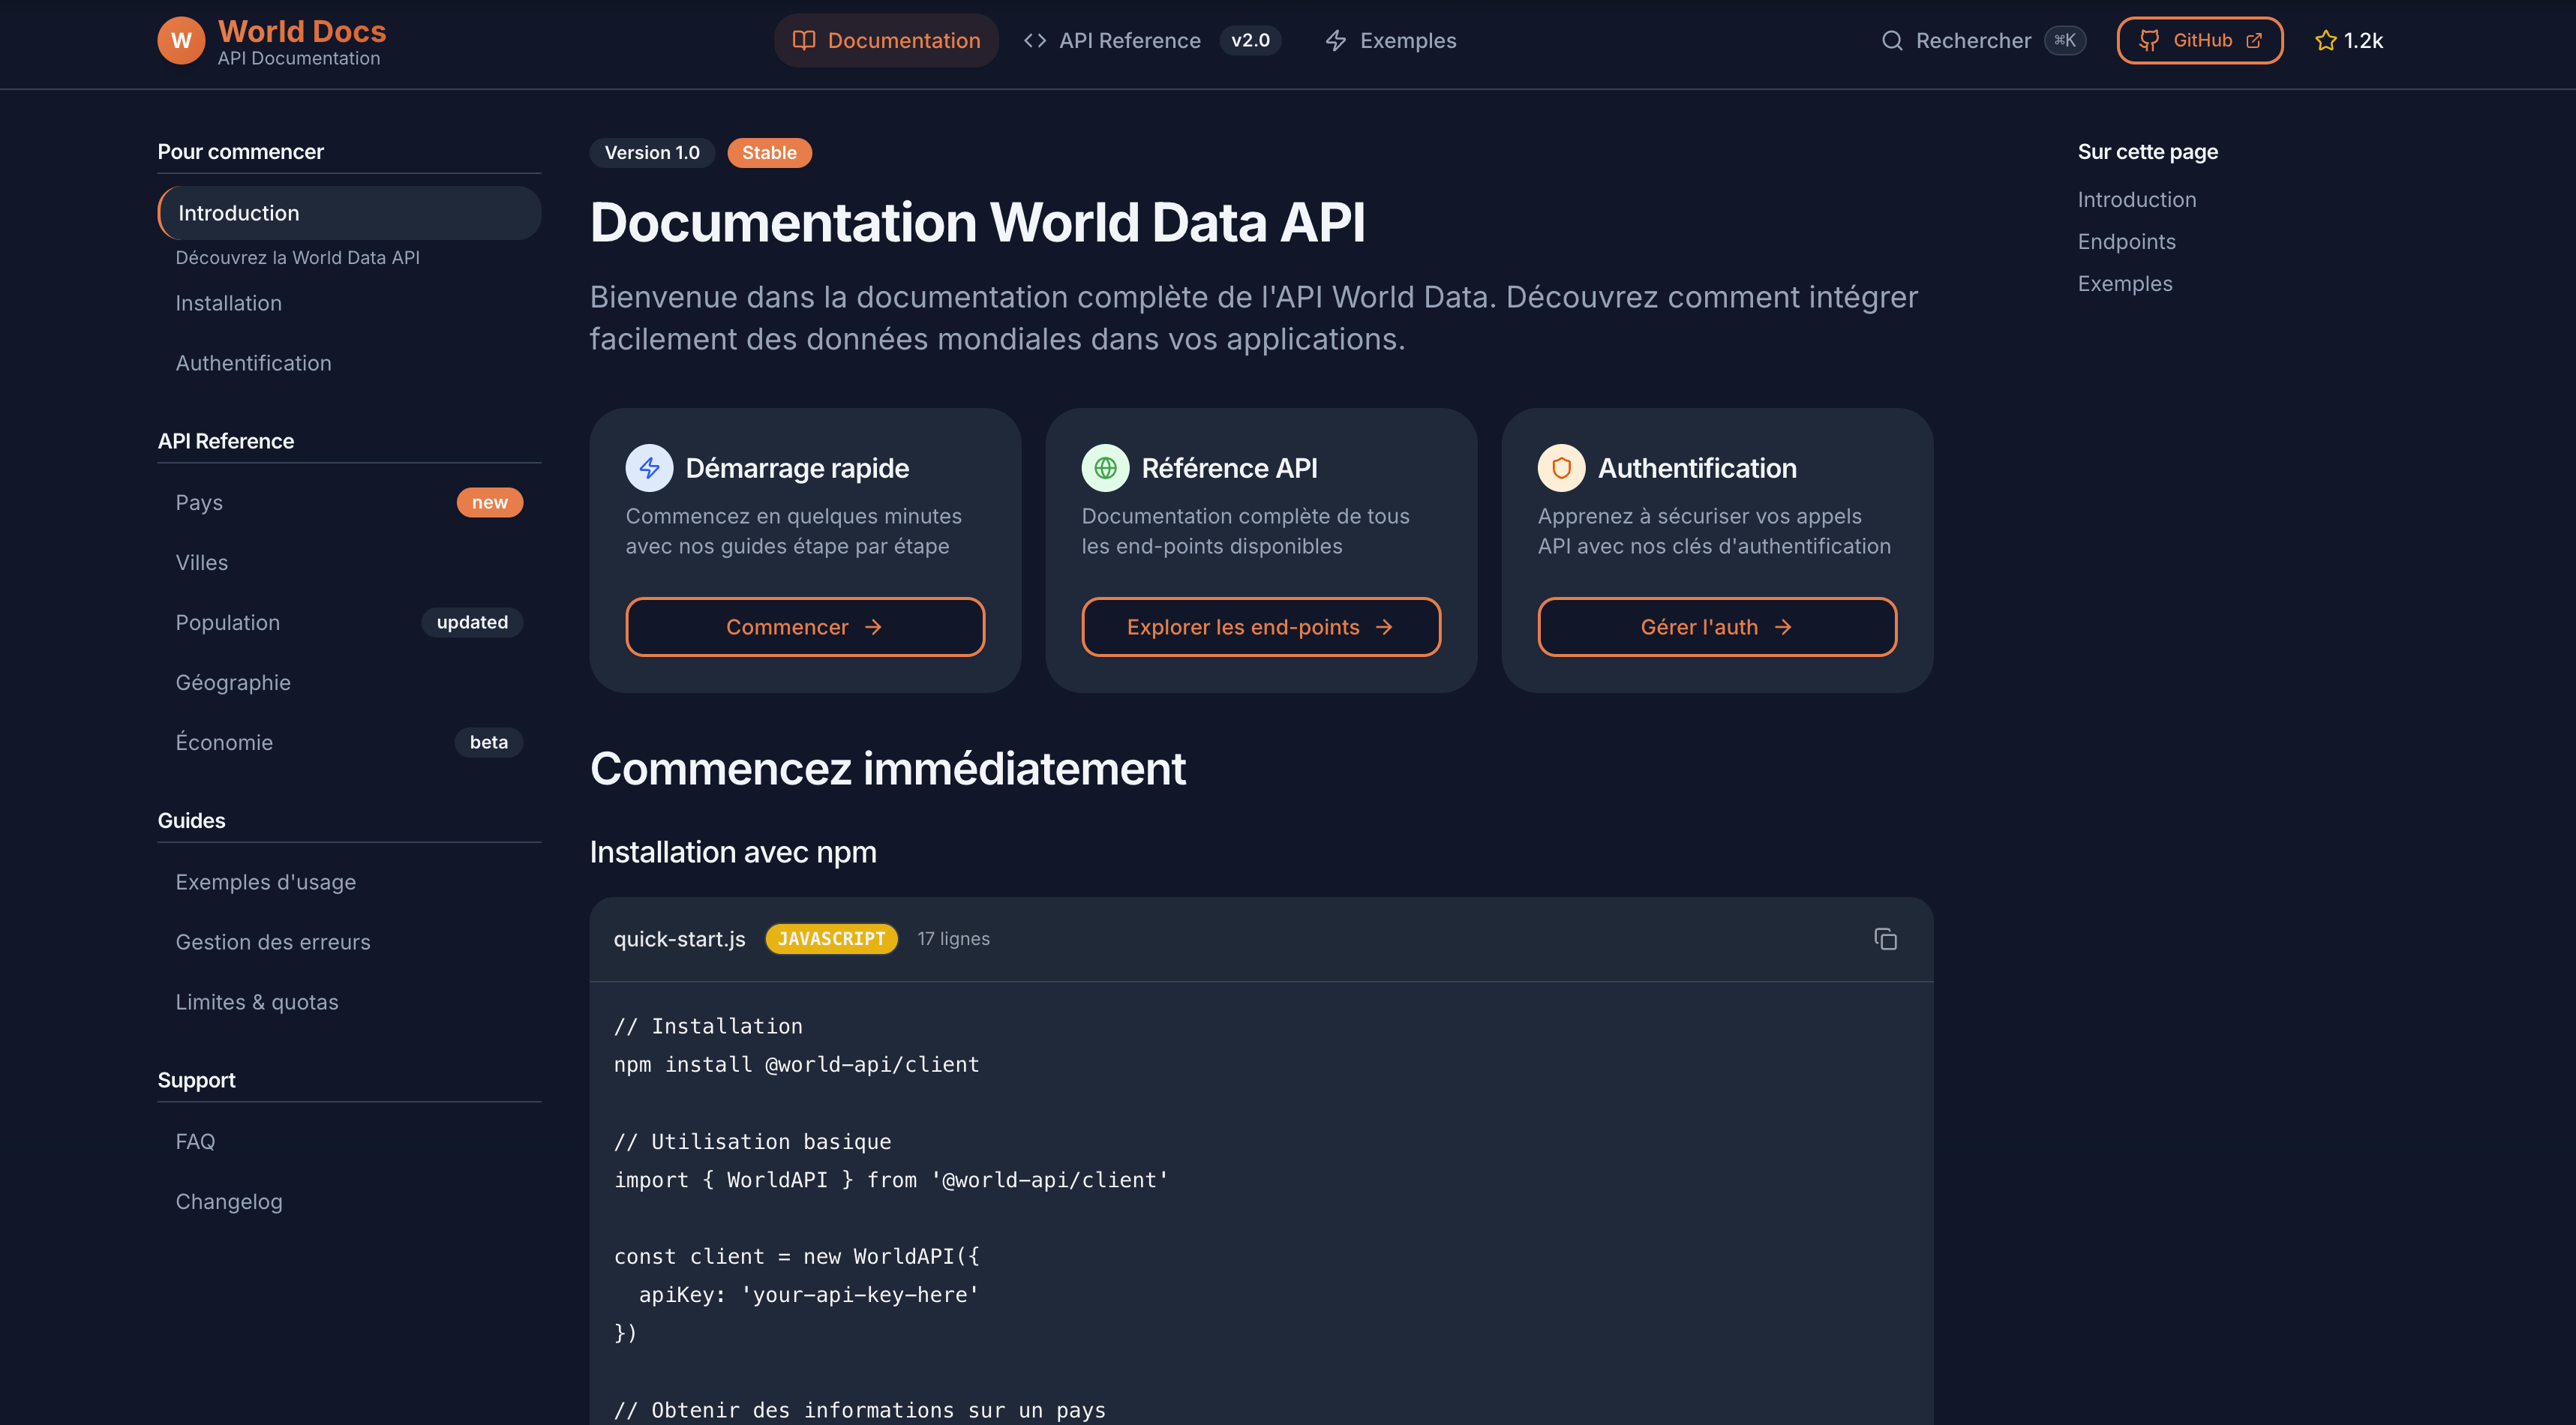The height and width of the screenshot is (1425, 2576).
Task: Click the lightning icon on Démarrage rapide card
Action: (x=649, y=468)
